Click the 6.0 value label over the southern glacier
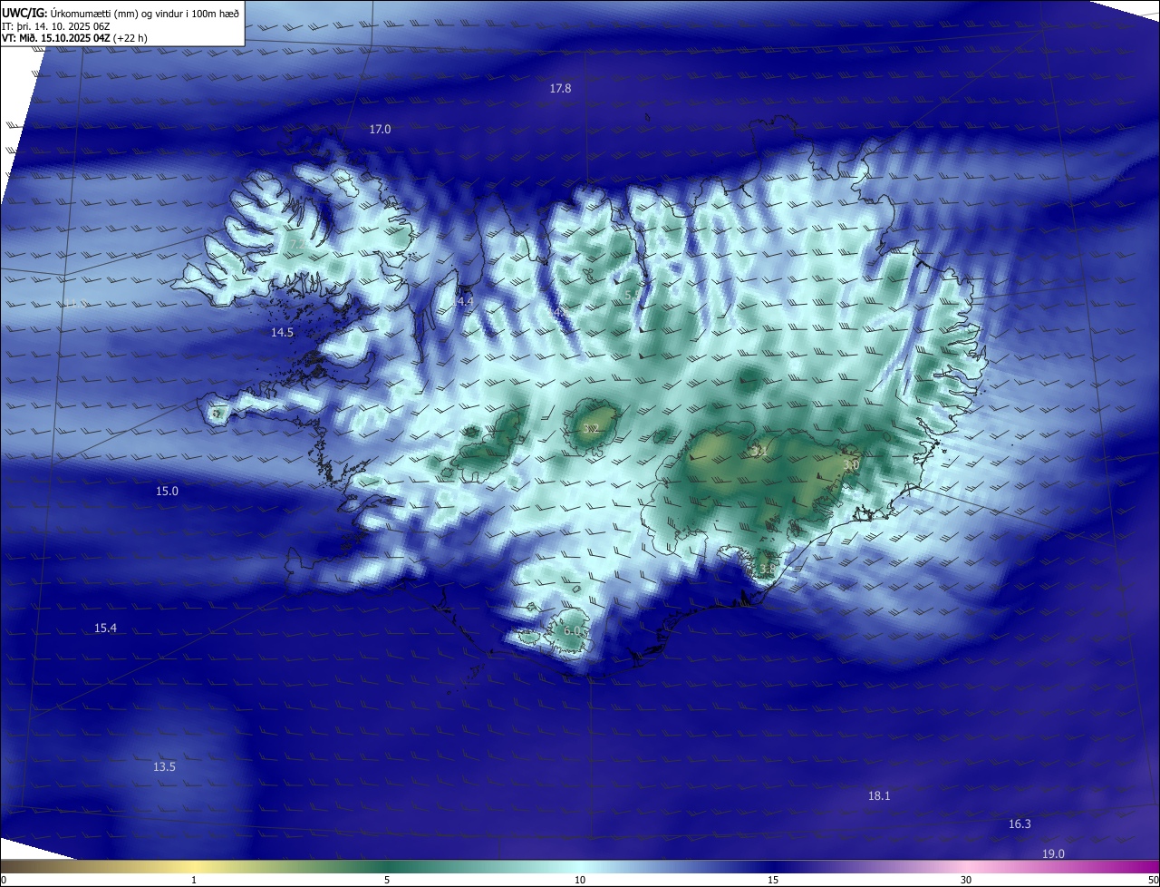 pos(572,630)
